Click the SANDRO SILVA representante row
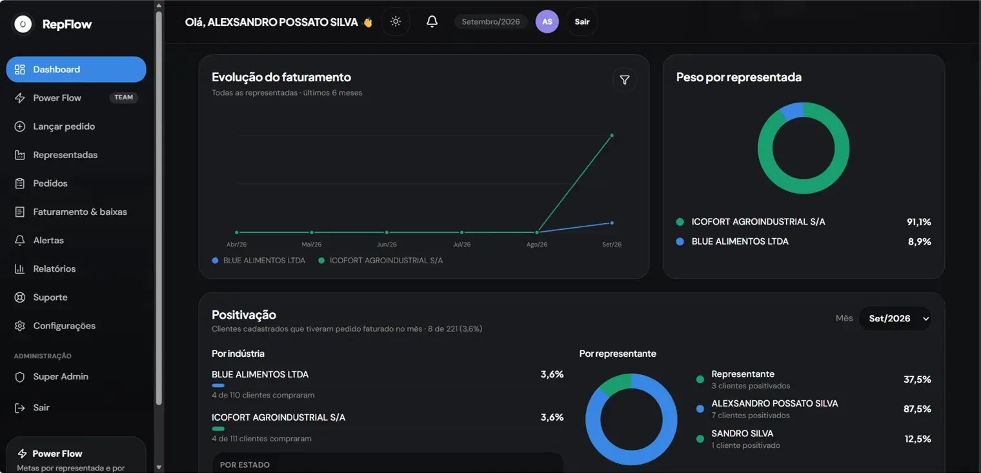 coord(813,439)
